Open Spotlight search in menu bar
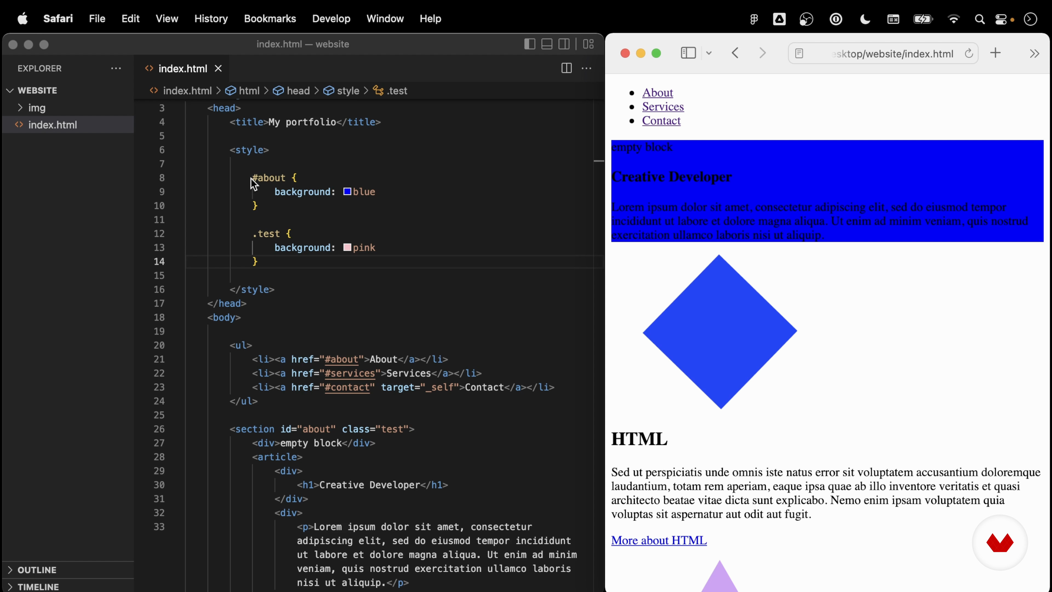1052x592 pixels. click(x=980, y=19)
